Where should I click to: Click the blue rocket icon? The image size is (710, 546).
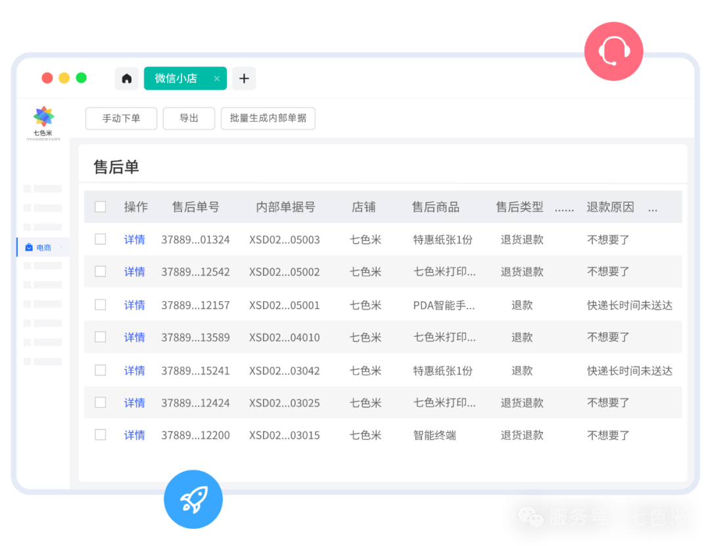(193, 500)
